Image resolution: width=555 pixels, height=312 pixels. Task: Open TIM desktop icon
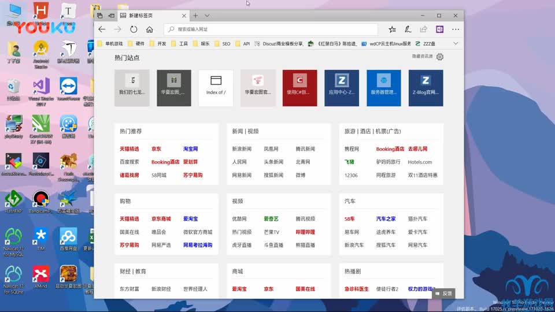(x=40, y=240)
